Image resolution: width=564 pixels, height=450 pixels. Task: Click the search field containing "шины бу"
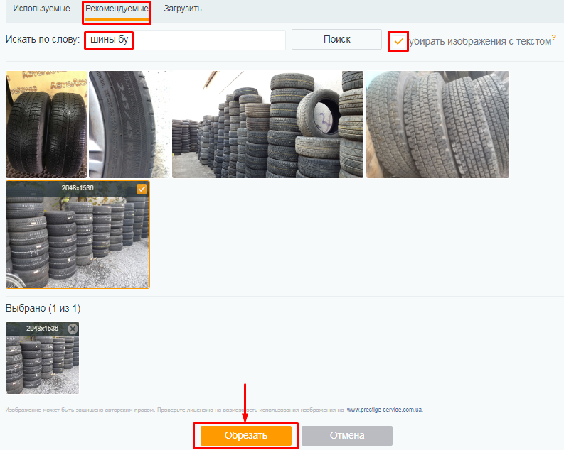185,40
